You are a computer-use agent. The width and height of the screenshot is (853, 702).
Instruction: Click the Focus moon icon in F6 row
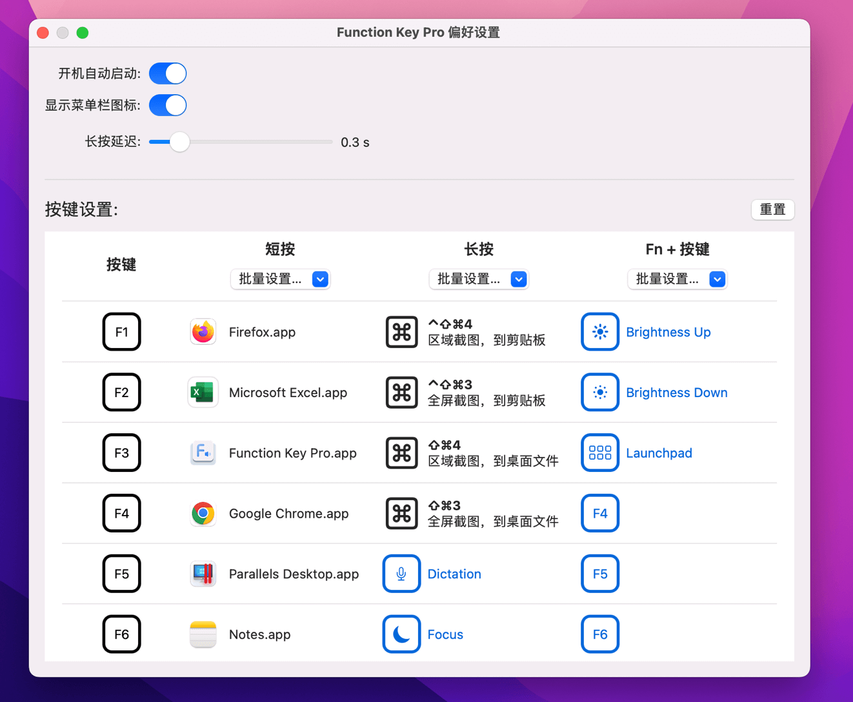tap(401, 634)
